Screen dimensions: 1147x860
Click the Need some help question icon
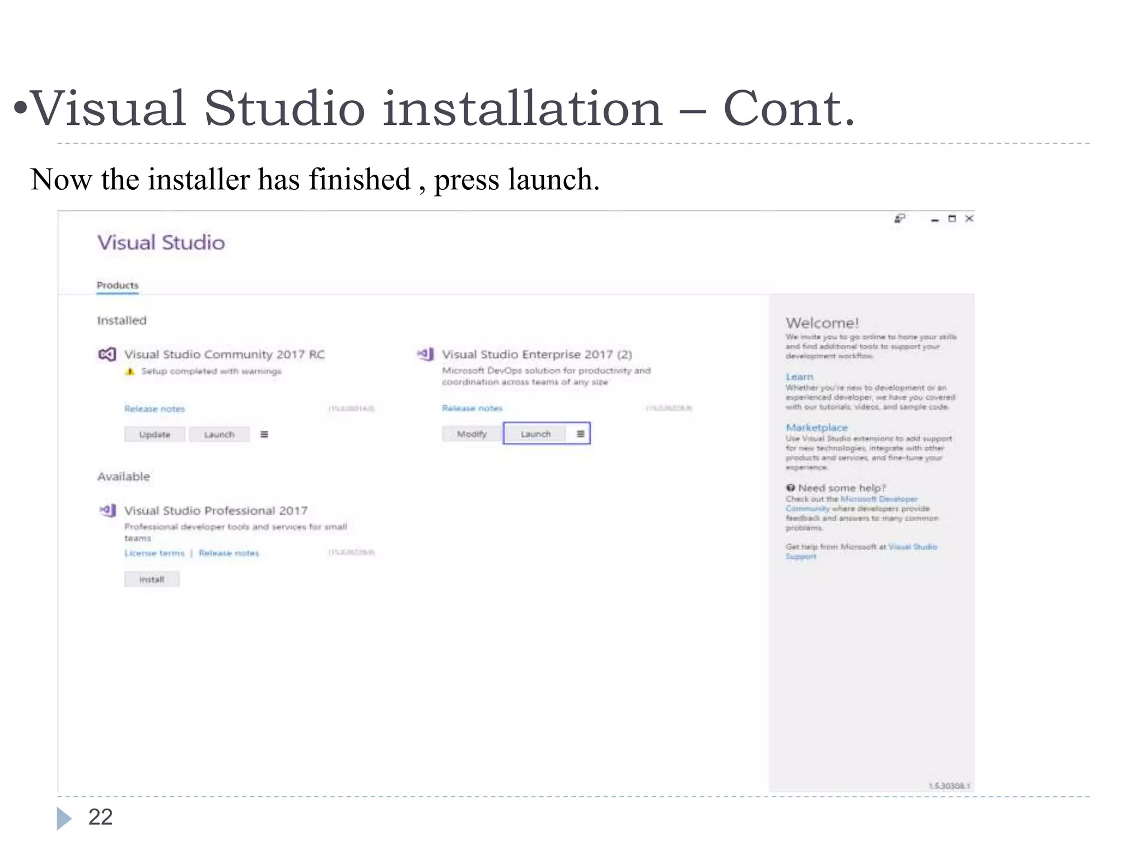coord(790,488)
